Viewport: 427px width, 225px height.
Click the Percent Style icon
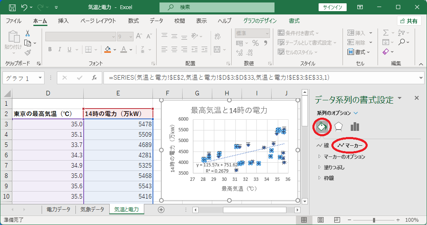pyautogui.click(x=256, y=43)
